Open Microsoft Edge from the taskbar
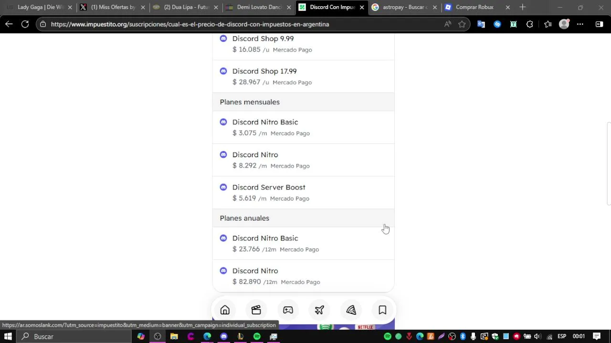 coord(207,336)
